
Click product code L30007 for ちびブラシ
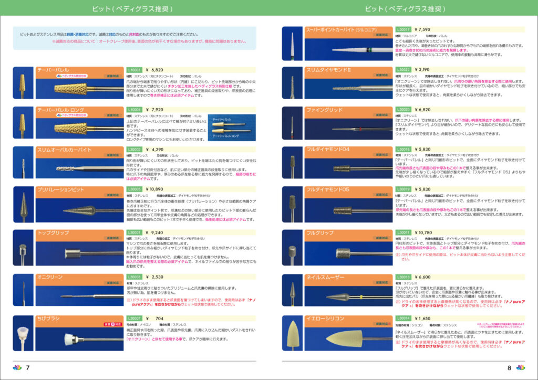(134, 318)
